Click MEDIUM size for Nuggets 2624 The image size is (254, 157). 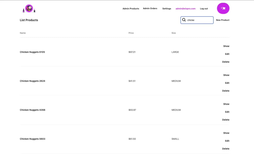176,81
